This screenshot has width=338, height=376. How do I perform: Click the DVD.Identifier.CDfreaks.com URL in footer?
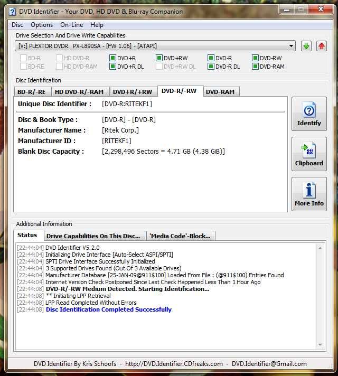pos(174,364)
